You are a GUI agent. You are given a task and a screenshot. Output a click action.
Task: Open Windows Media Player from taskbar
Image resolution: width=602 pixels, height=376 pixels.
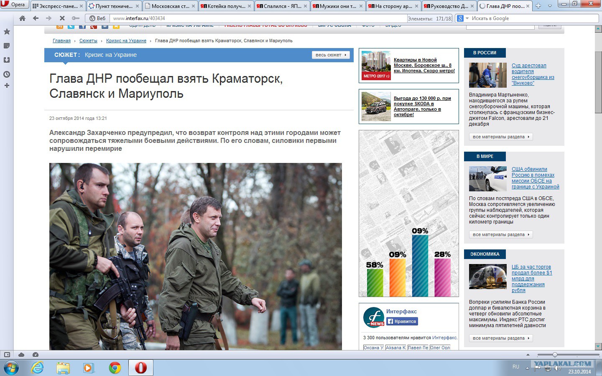(88, 368)
